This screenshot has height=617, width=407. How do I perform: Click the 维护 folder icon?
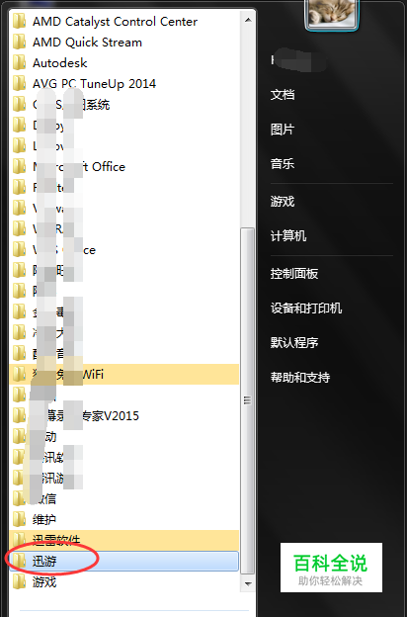coord(19,519)
